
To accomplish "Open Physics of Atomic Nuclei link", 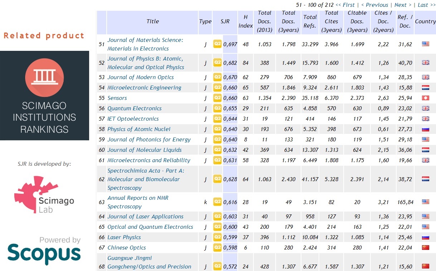I will [139, 129].
